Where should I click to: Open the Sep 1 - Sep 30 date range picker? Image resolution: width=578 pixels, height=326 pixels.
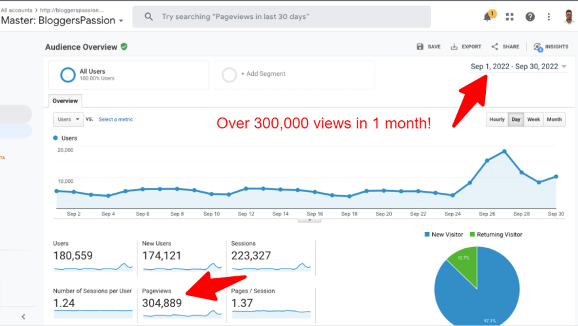pos(518,67)
